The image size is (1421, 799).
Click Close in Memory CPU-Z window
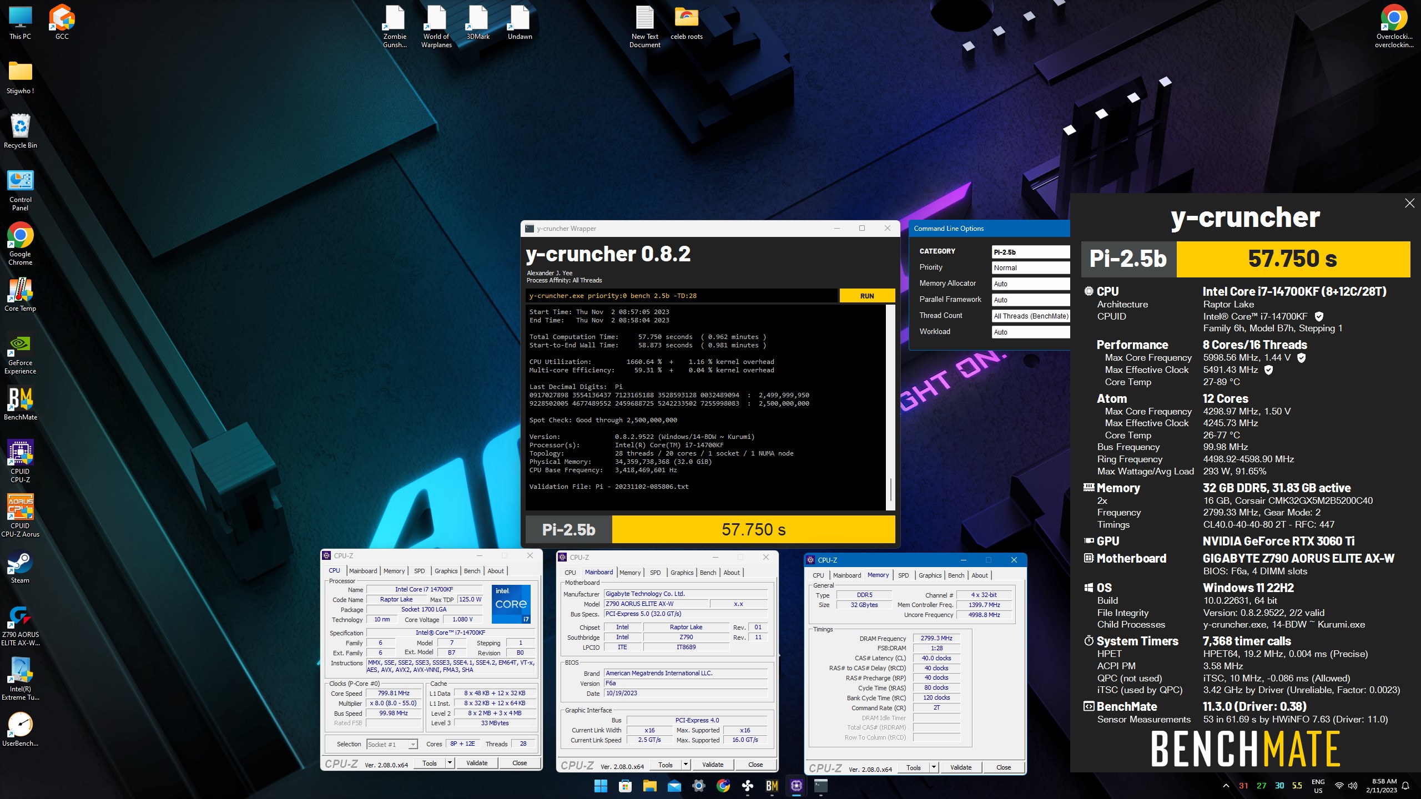tap(1004, 767)
